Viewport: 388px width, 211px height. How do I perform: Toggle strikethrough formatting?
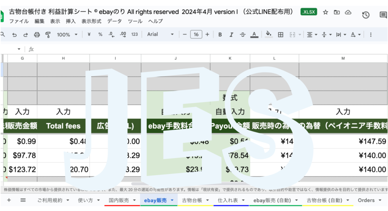pyautogui.click(x=242, y=34)
